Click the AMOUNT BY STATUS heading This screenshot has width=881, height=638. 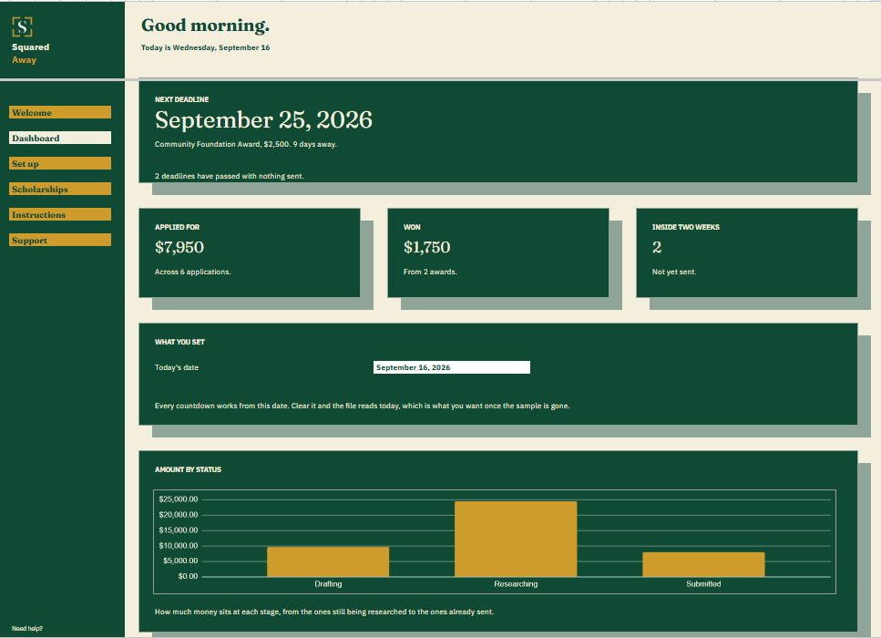click(188, 469)
